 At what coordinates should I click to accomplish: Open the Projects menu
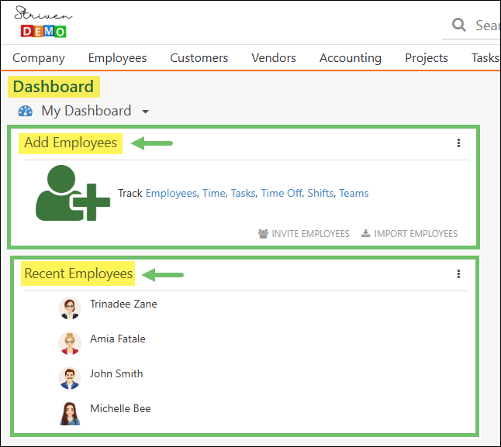click(x=427, y=58)
